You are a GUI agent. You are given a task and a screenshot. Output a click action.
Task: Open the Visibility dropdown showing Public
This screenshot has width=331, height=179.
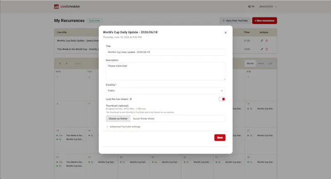165,91
